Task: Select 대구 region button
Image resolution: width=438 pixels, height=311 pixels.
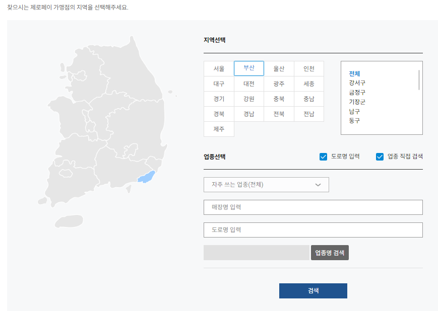Action: tap(219, 84)
